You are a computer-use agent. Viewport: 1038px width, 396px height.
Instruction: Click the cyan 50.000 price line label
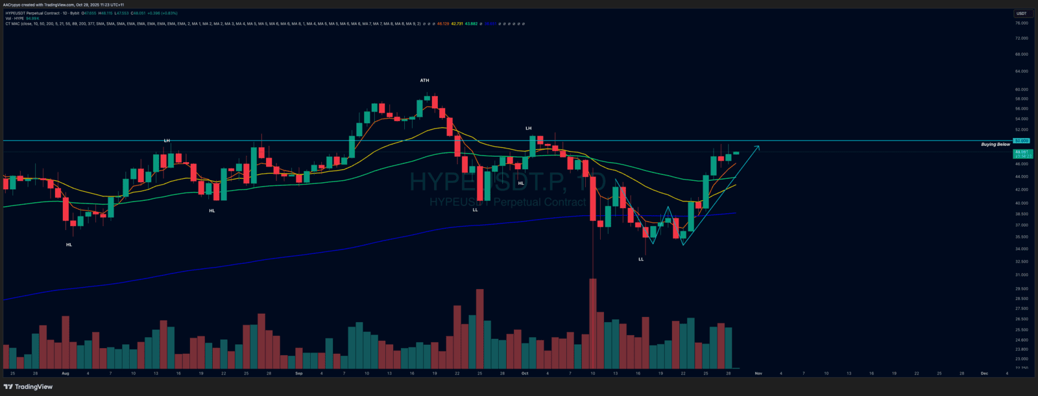point(1022,141)
